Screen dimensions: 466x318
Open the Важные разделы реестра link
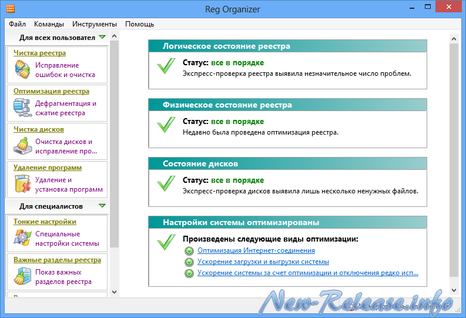click(x=58, y=260)
